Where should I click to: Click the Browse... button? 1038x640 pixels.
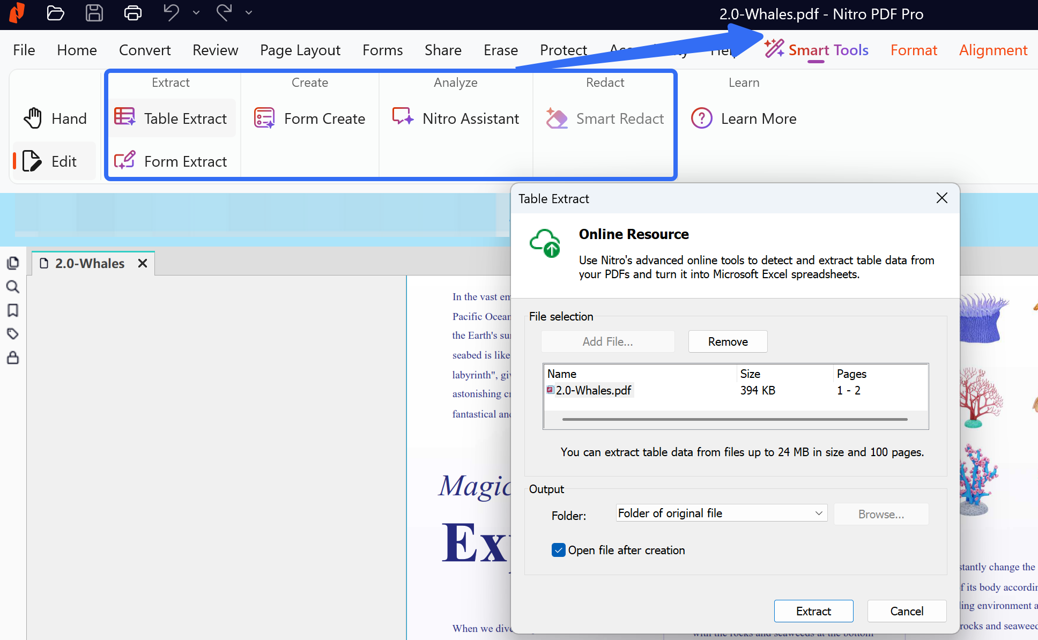point(881,514)
